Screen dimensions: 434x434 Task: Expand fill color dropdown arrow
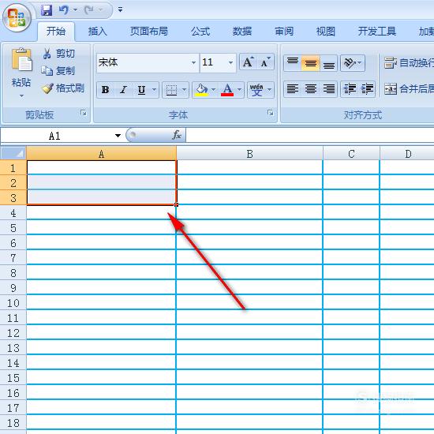click(213, 90)
